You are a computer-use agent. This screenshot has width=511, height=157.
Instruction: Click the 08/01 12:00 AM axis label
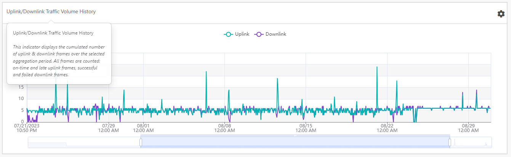tap(143, 128)
